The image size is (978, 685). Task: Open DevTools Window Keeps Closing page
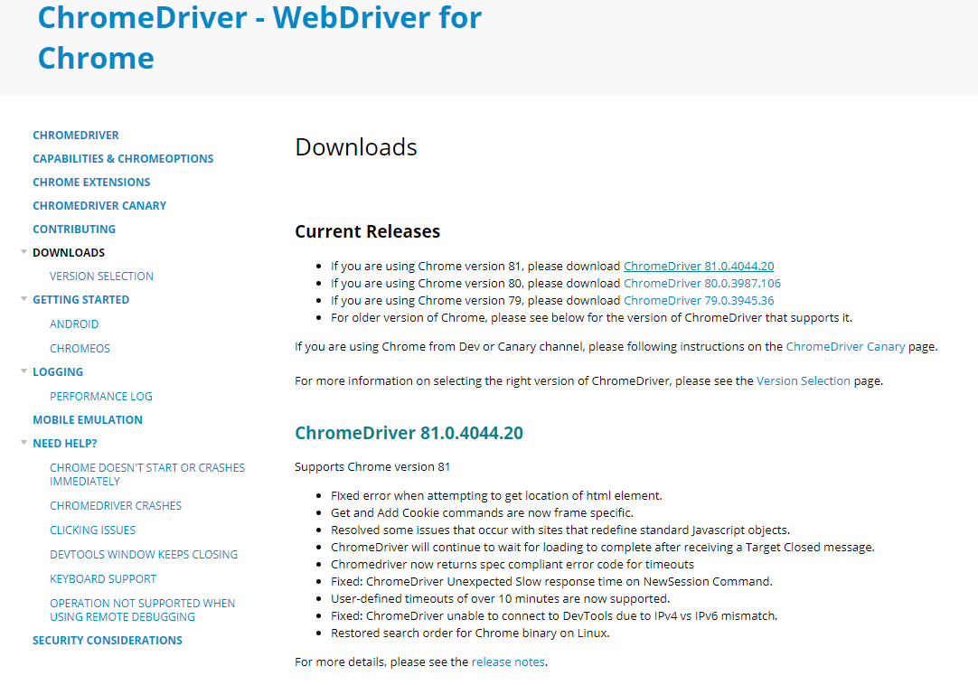pos(144,555)
